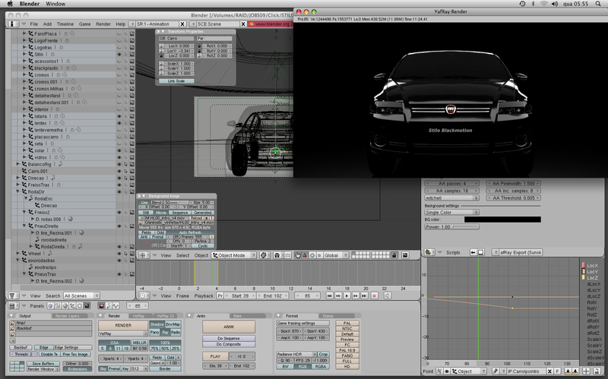Expand the BalancoRig tree item
The height and width of the screenshot is (379, 608).
[17, 164]
